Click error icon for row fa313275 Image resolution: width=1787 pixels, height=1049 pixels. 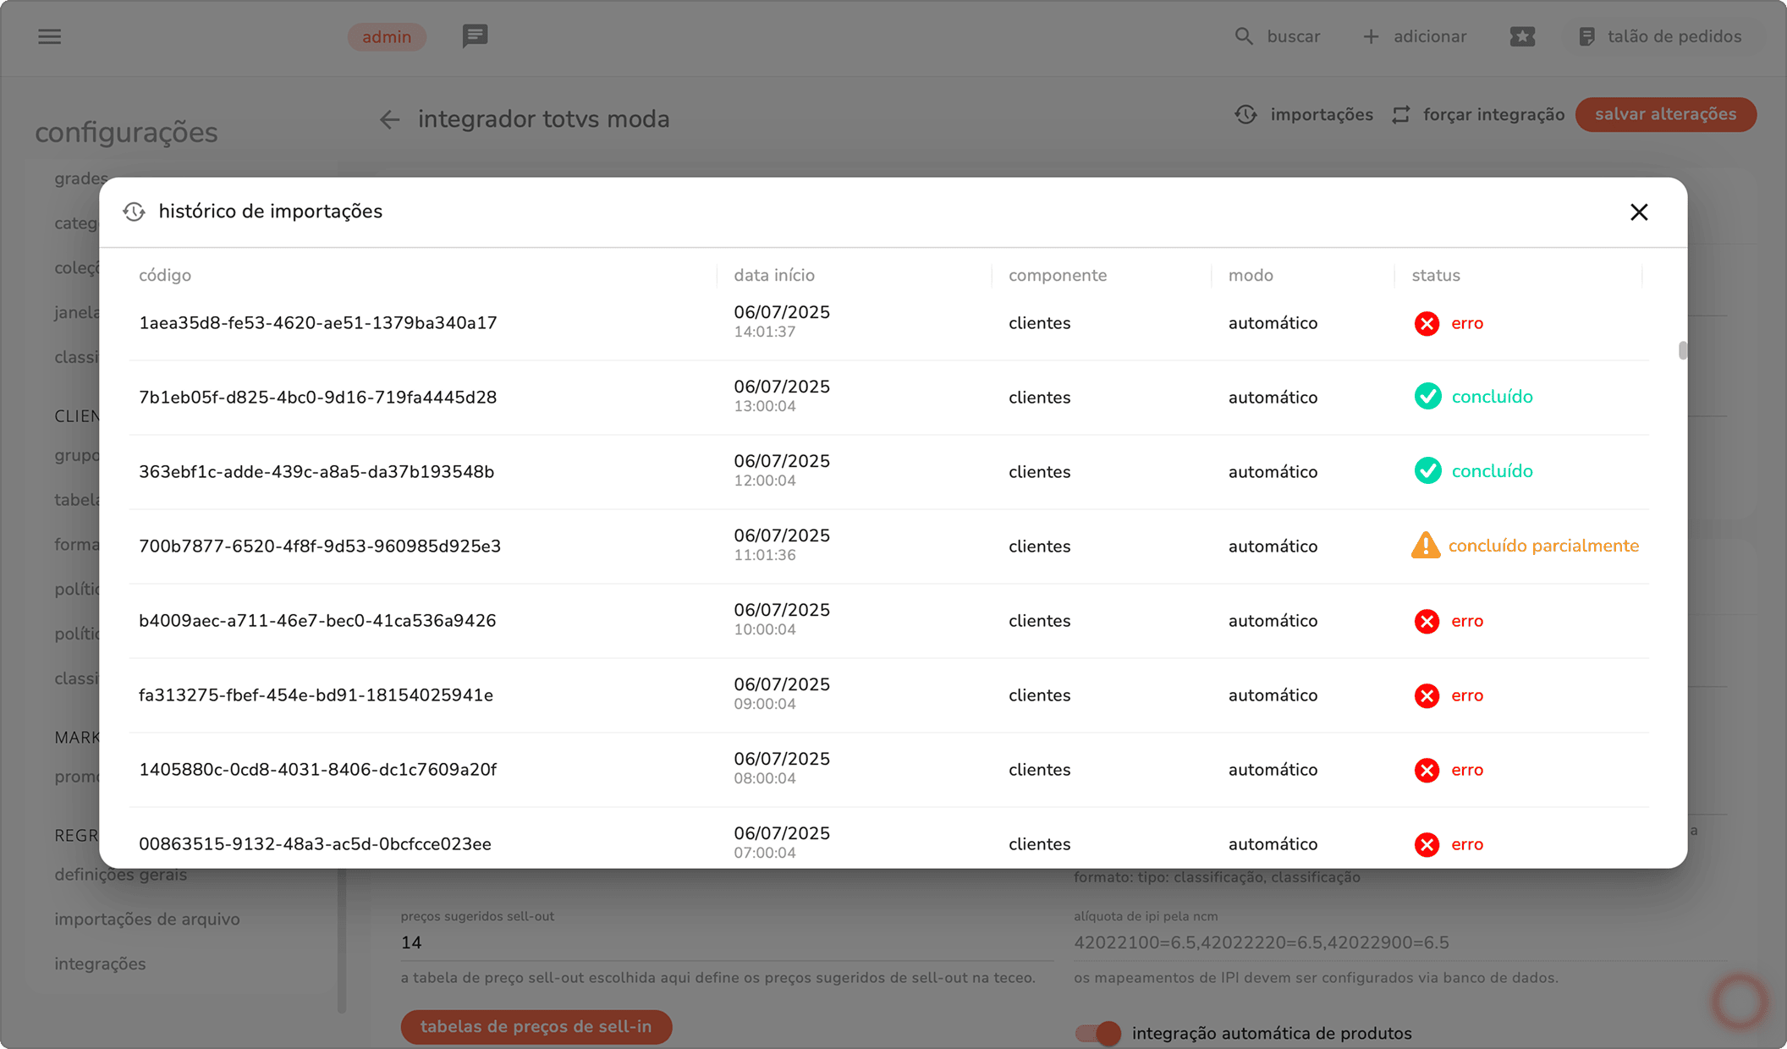[x=1427, y=695]
